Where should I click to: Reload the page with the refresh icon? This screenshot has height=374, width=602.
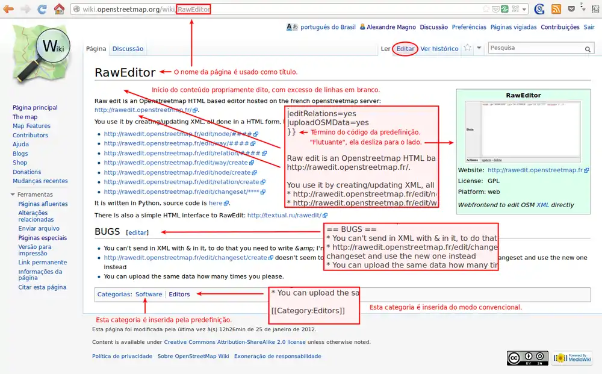click(x=42, y=9)
